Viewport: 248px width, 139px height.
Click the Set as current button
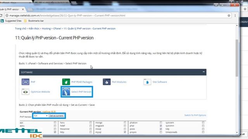tap(56, 116)
